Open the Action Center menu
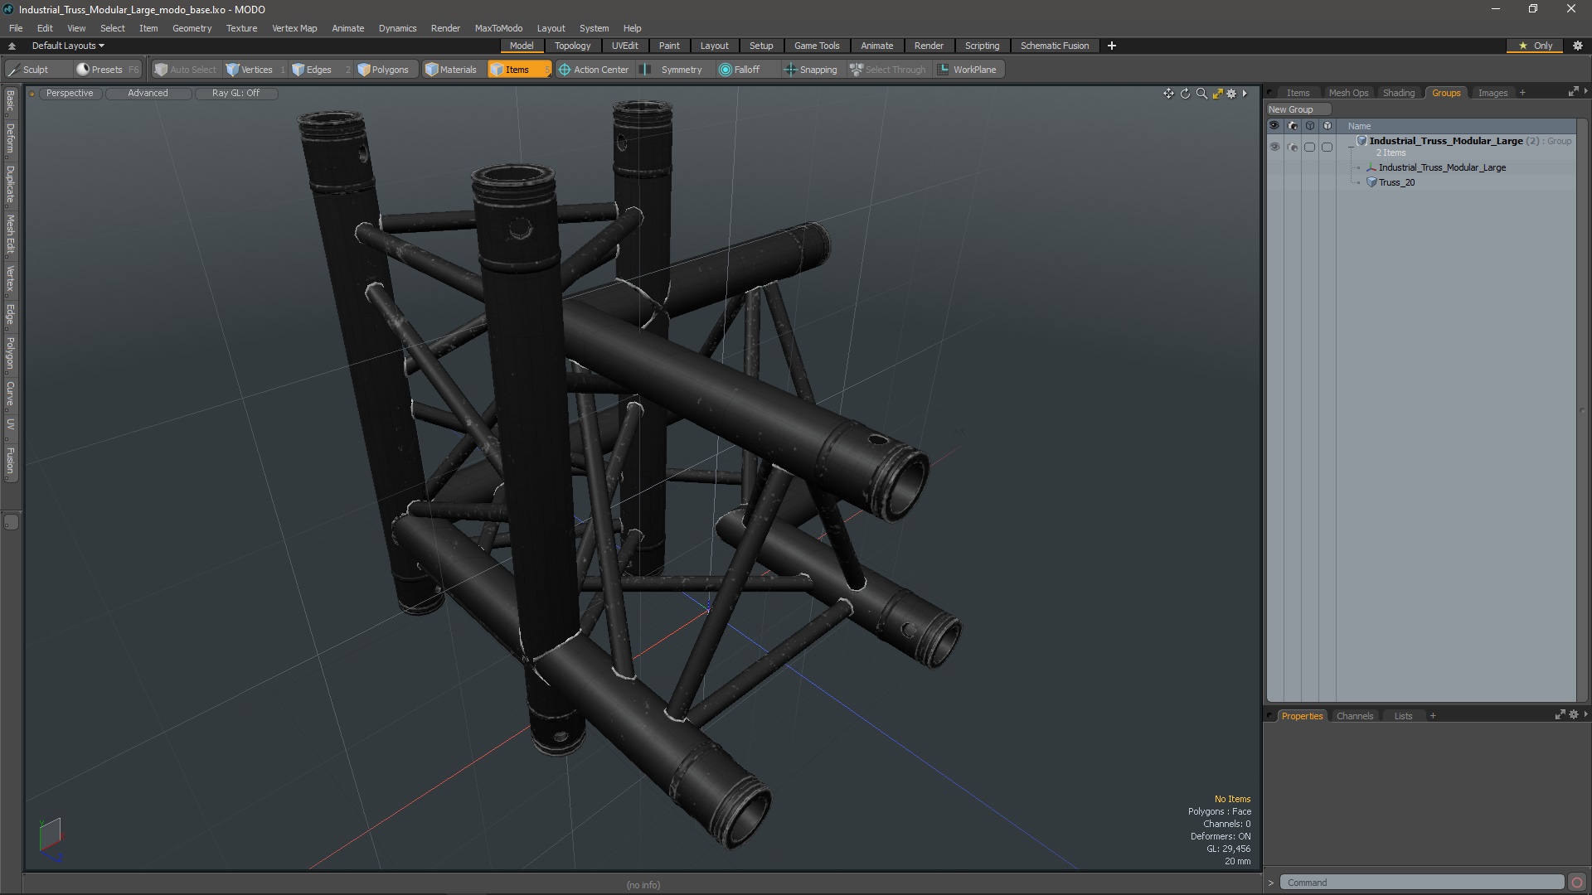Screen dimensions: 1592x895 tap(594, 70)
